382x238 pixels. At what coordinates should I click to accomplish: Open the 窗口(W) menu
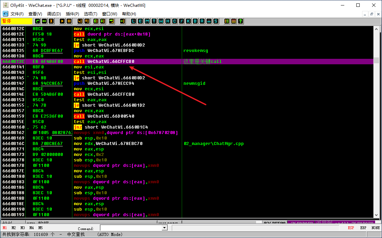click(110, 14)
